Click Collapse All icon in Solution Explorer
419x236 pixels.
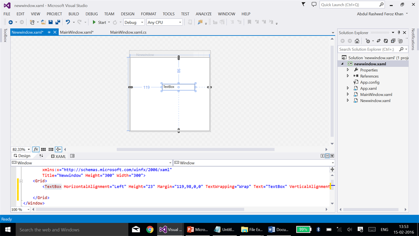pyautogui.click(x=393, y=41)
